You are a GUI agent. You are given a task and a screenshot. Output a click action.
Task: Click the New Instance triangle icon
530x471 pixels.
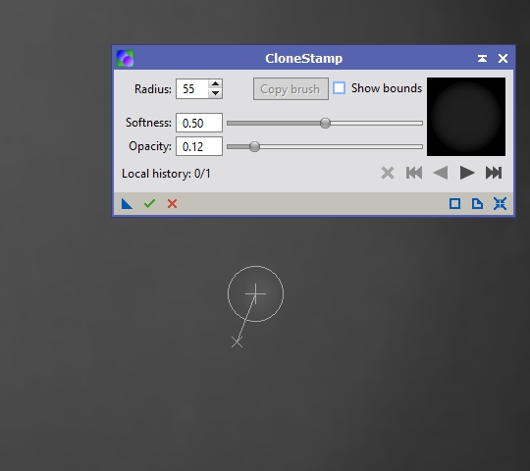coord(127,204)
